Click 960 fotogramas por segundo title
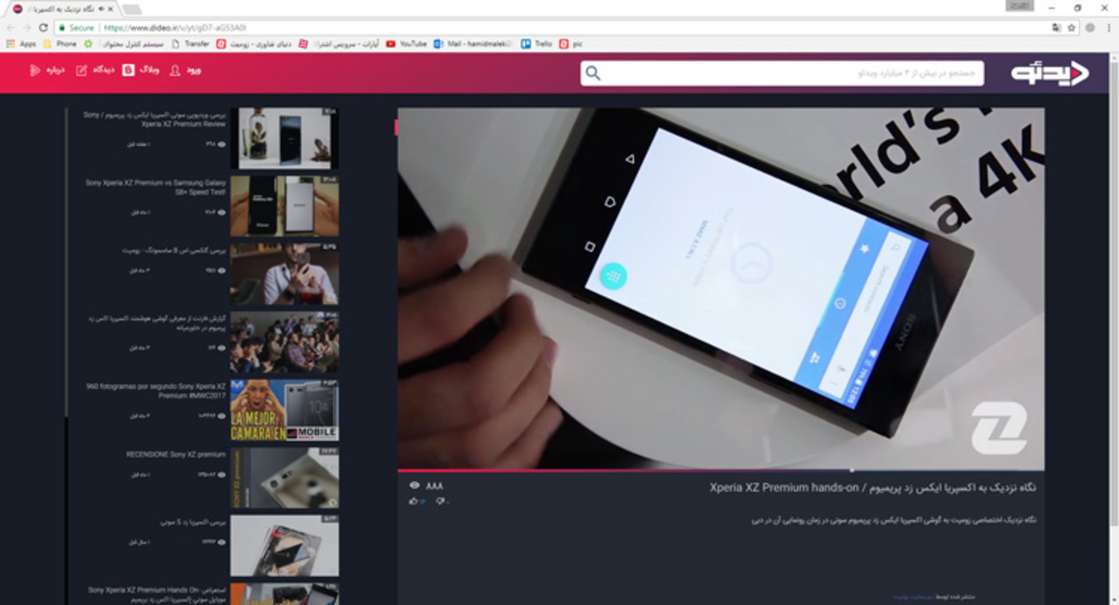 point(156,391)
